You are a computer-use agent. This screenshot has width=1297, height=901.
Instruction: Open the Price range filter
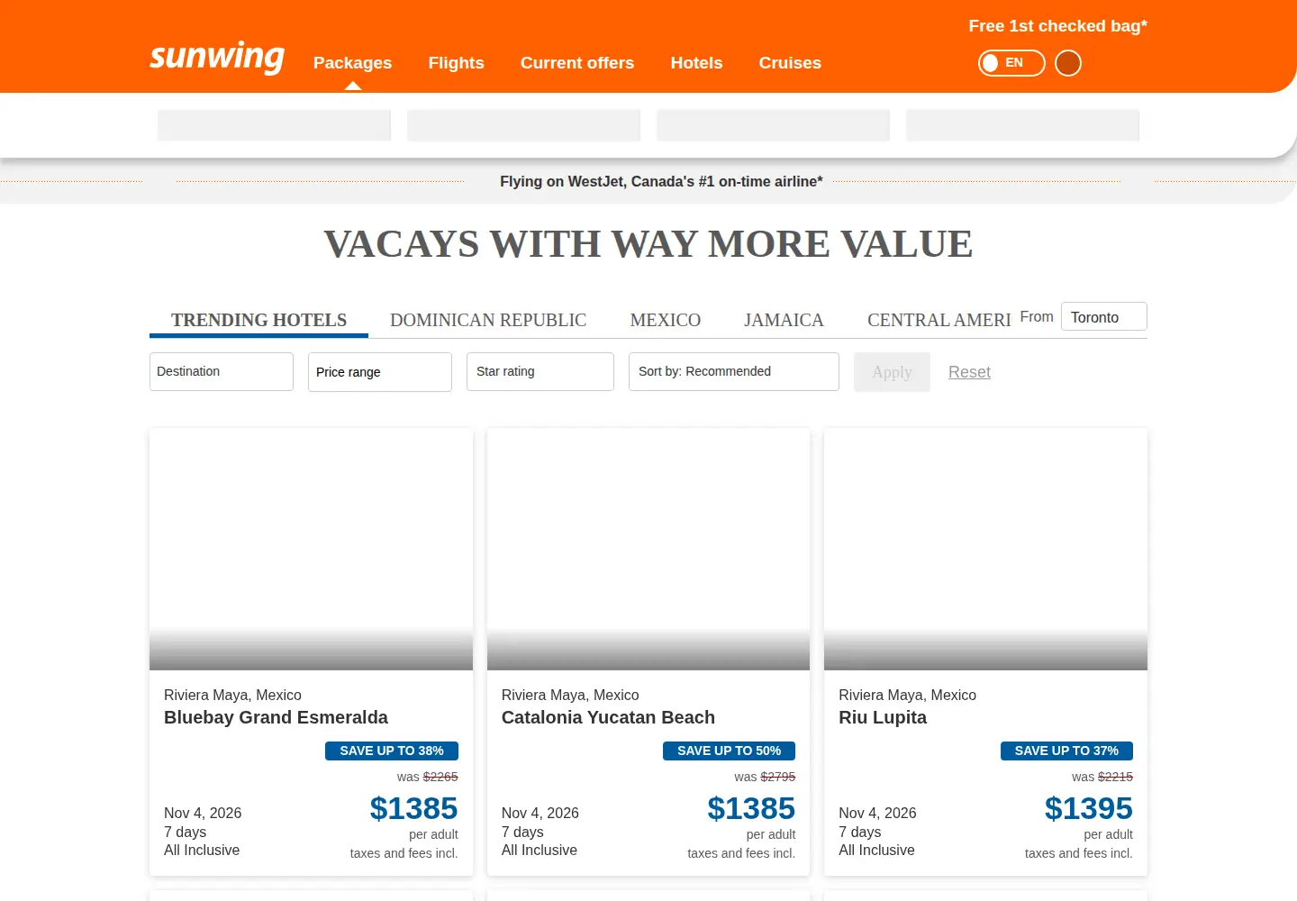(x=380, y=372)
